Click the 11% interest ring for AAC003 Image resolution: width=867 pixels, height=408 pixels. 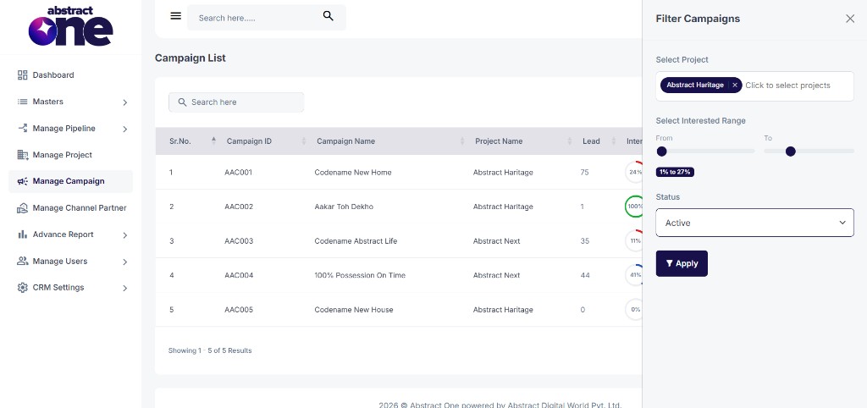(633, 240)
